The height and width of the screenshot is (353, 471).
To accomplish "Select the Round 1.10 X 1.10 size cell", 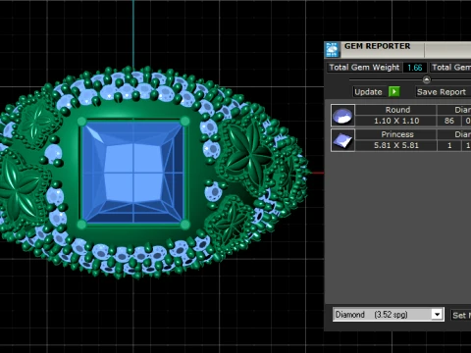I will point(396,121).
